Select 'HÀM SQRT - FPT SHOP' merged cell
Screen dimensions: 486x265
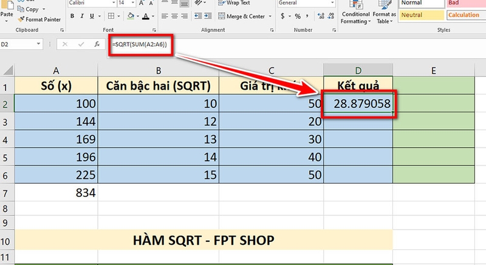click(x=204, y=240)
